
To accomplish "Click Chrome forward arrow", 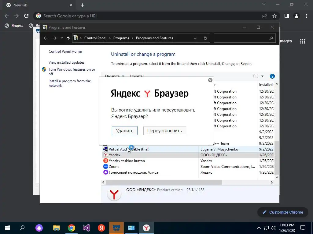I will pyautogui.click(x=17, y=16).
